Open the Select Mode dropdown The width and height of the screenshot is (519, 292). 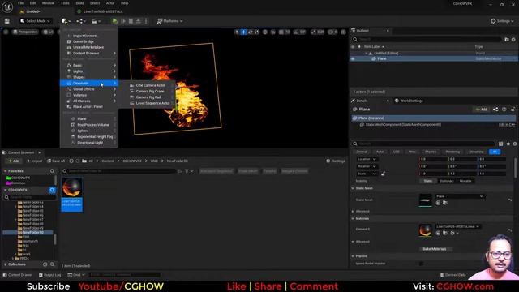35,21
